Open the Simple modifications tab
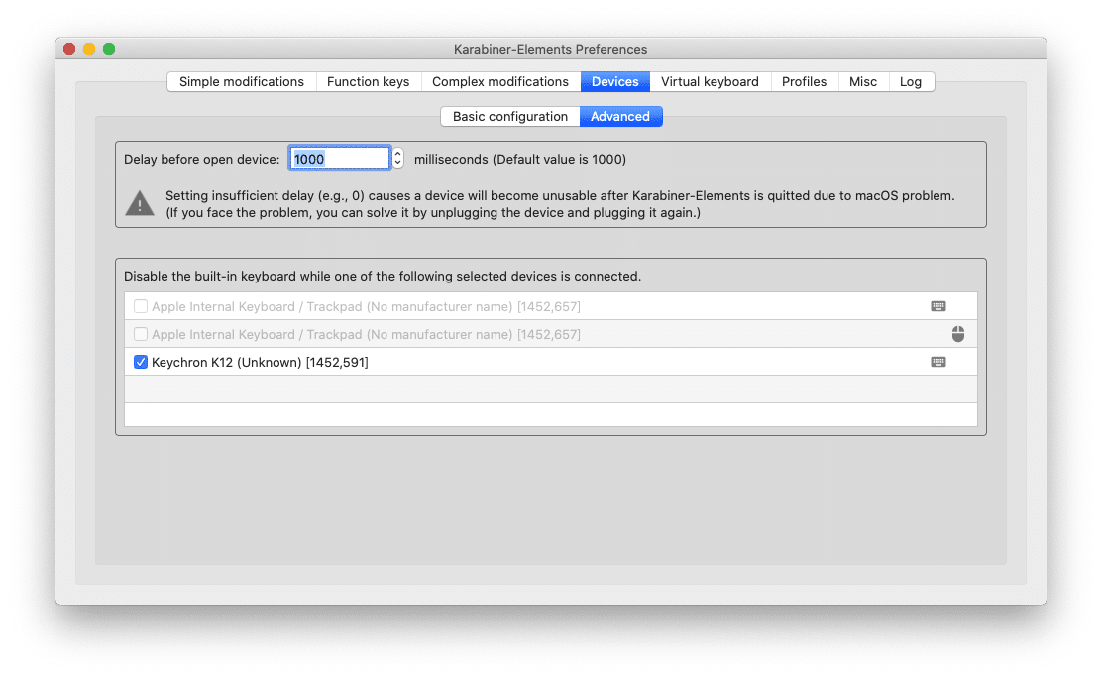1102x678 pixels. [x=241, y=81]
